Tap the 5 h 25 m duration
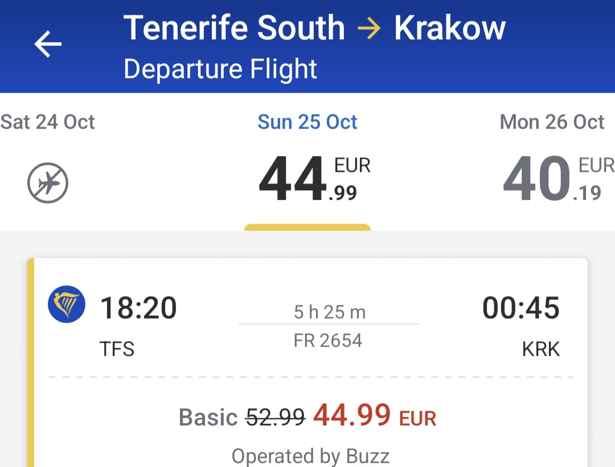This screenshot has width=615, height=467. point(330,312)
